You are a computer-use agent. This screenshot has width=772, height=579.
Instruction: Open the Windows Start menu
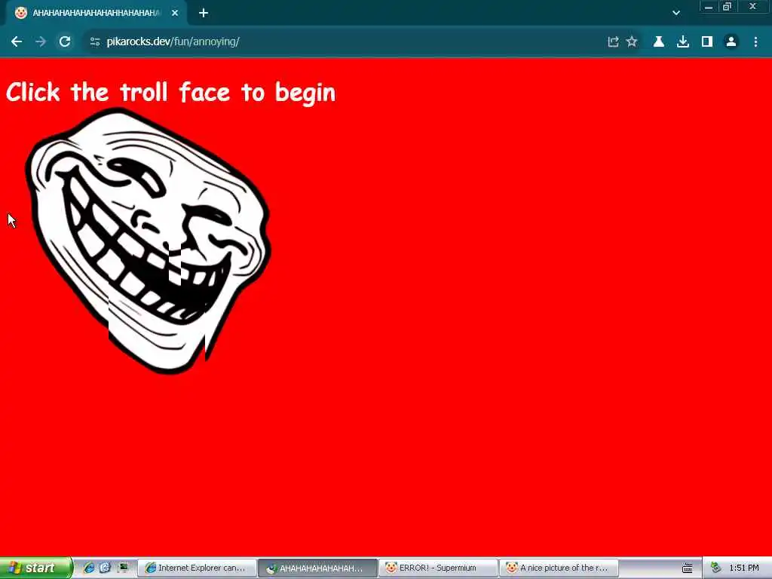36,568
